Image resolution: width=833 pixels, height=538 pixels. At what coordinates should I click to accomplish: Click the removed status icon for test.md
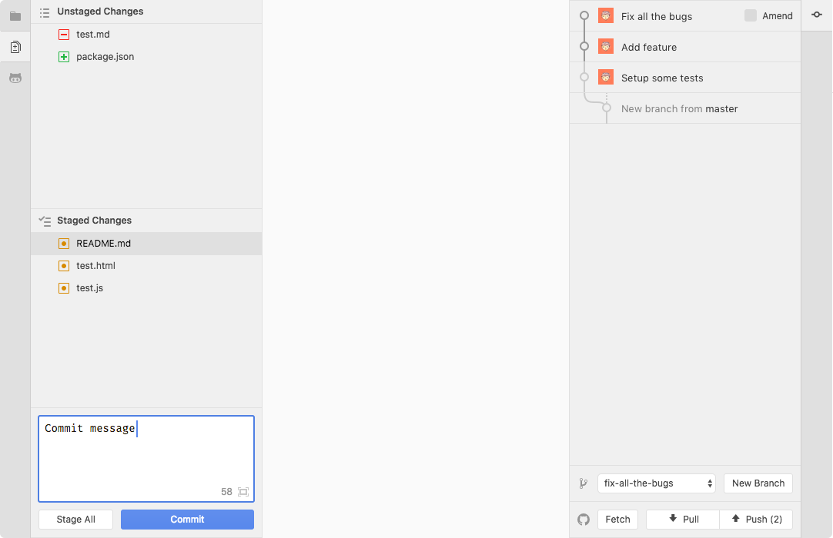64,35
